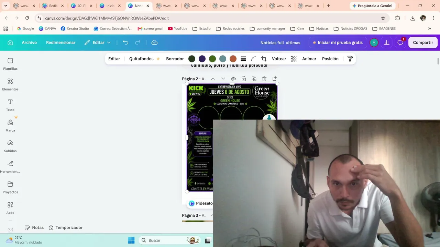Lock Página 2 with the padlock icon
This screenshot has height=247, width=440.
click(244, 79)
